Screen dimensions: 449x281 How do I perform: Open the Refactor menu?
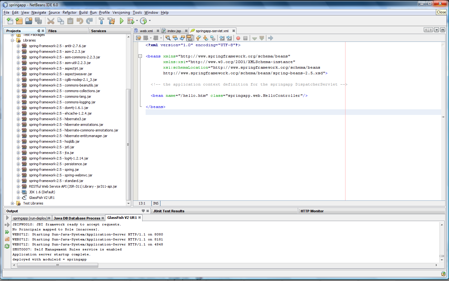[69, 12]
